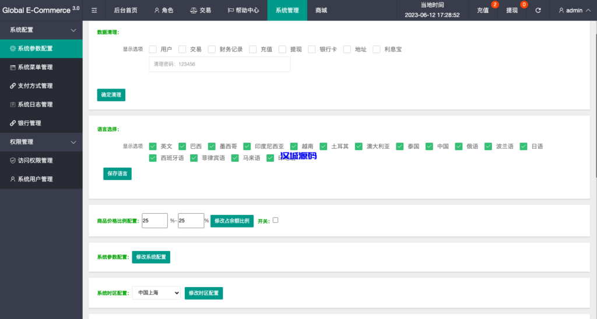Uncheck the 中国 language checkbox

429,146
